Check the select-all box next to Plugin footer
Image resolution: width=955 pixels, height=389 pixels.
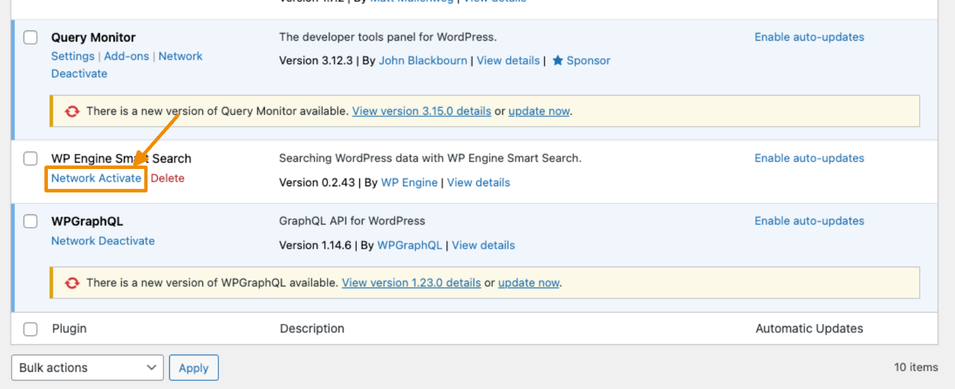(x=30, y=328)
